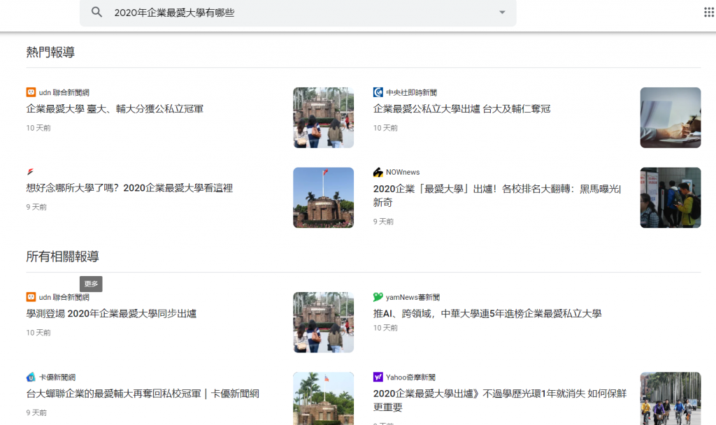Open article 推AI、跨領域，中華大學連5年進榜
The image size is (716, 425).
click(487, 313)
